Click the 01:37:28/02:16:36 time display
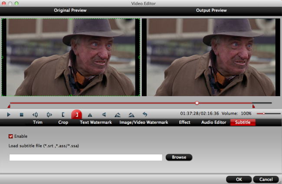 [200, 113]
